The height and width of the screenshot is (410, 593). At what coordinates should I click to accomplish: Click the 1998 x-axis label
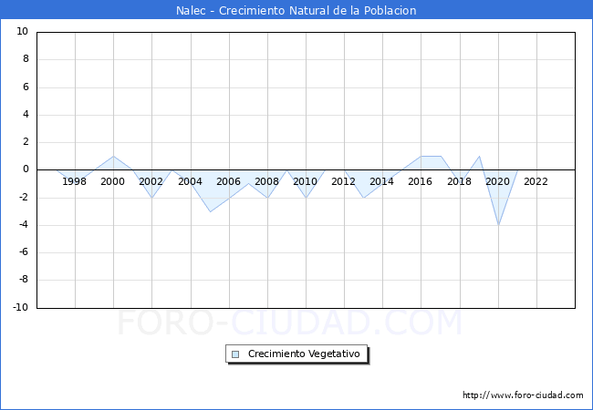74,181
